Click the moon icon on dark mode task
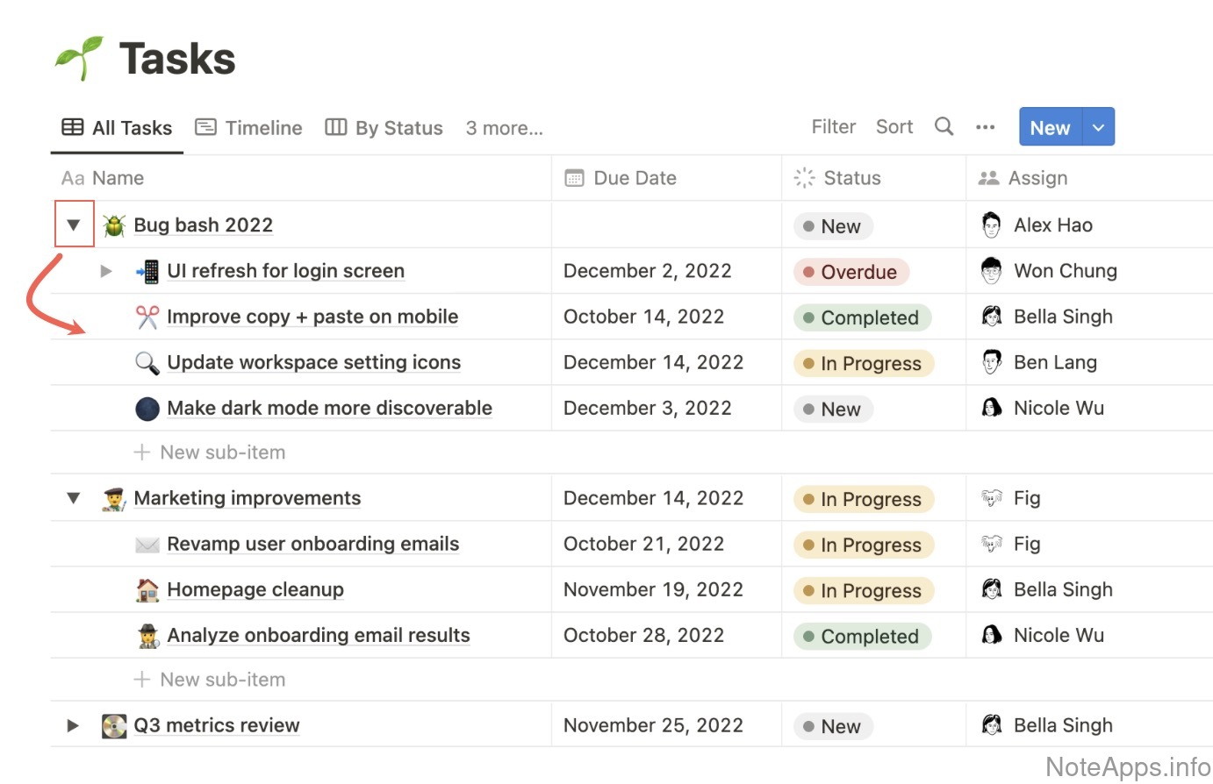This screenshot has width=1213, height=784. (147, 409)
